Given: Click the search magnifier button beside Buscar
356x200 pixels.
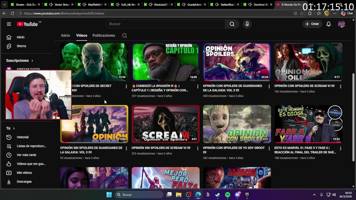Looking at the screenshot, I should coord(232,24).
